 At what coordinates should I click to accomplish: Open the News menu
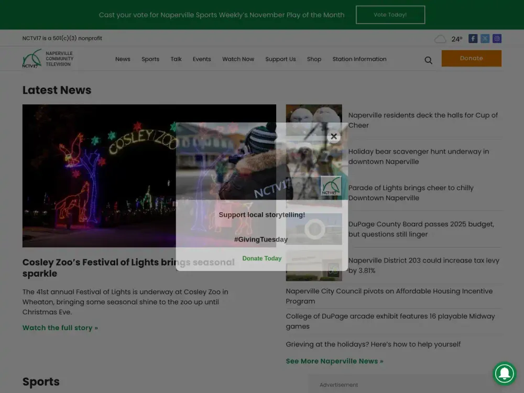[x=123, y=59]
